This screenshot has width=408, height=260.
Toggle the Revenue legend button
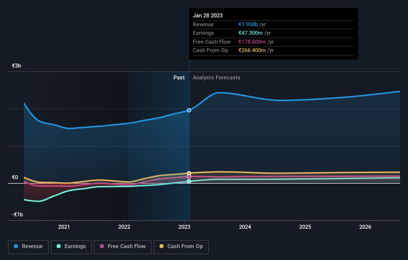[28, 247]
